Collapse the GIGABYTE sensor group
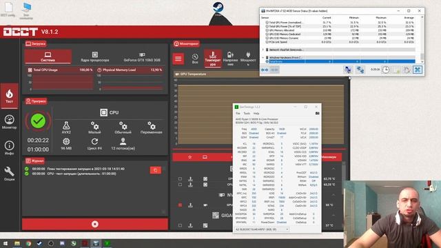441x248 pixels. coord(334,216)
